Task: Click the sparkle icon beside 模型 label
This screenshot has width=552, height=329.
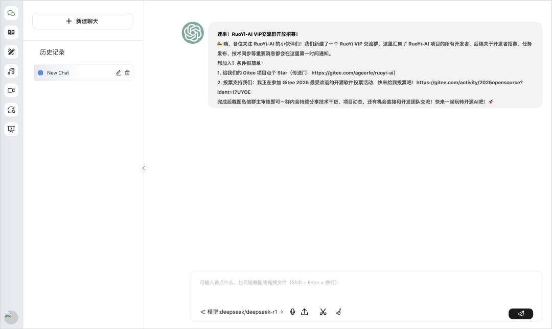Action: [202, 312]
